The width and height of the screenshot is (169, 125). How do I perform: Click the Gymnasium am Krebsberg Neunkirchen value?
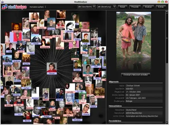(142, 116)
